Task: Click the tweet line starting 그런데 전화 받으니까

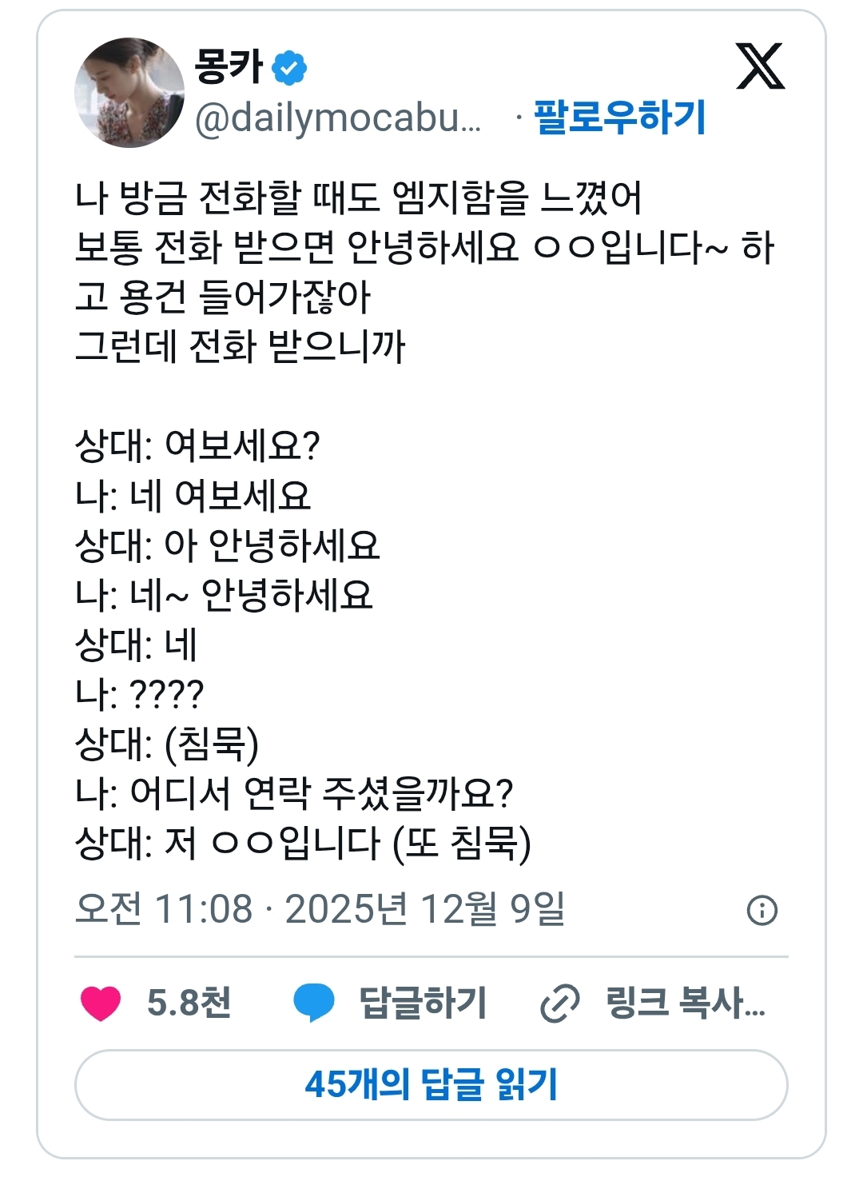Action: [x=240, y=346]
